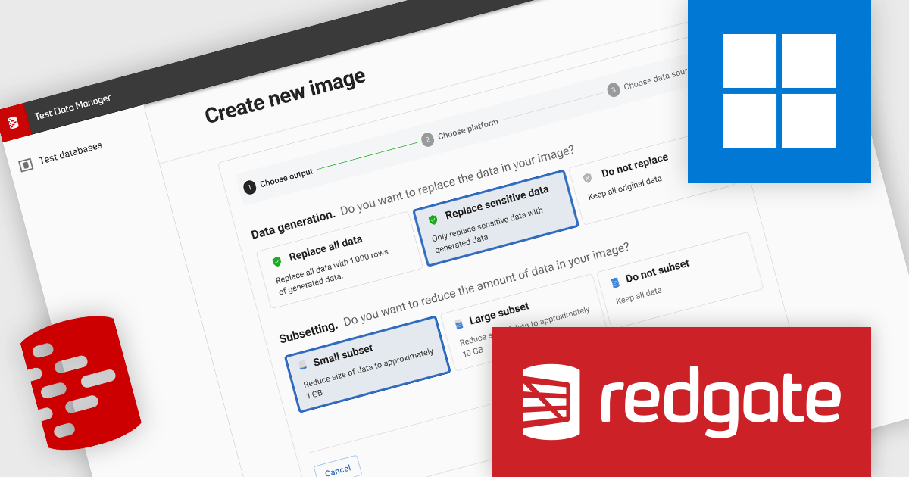This screenshot has height=477, width=909.
Task: Click the Test databases sidebar icon
Action: tap(26, 164)
